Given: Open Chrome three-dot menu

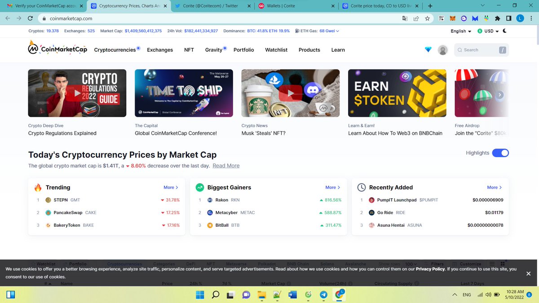Looking at the screenshot, I should 530,18.
